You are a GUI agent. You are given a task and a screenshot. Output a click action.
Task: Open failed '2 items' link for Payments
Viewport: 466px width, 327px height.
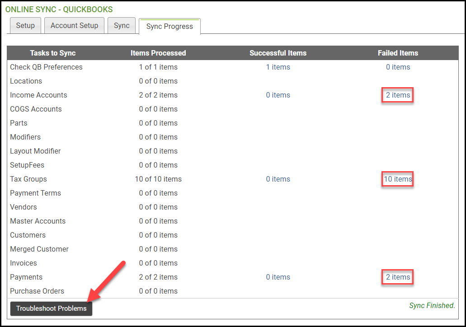click(398, 277)
